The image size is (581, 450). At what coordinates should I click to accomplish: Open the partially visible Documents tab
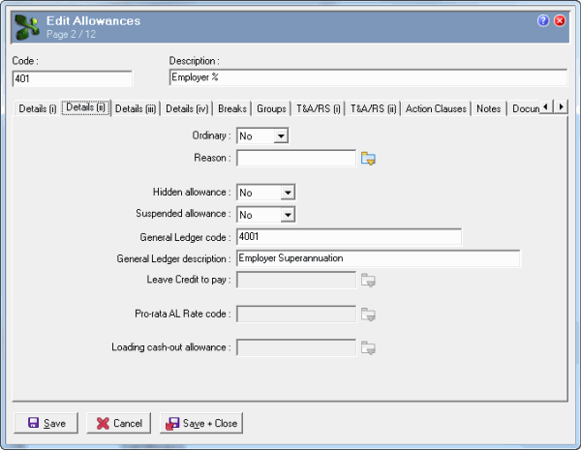(x=524, y=109)
